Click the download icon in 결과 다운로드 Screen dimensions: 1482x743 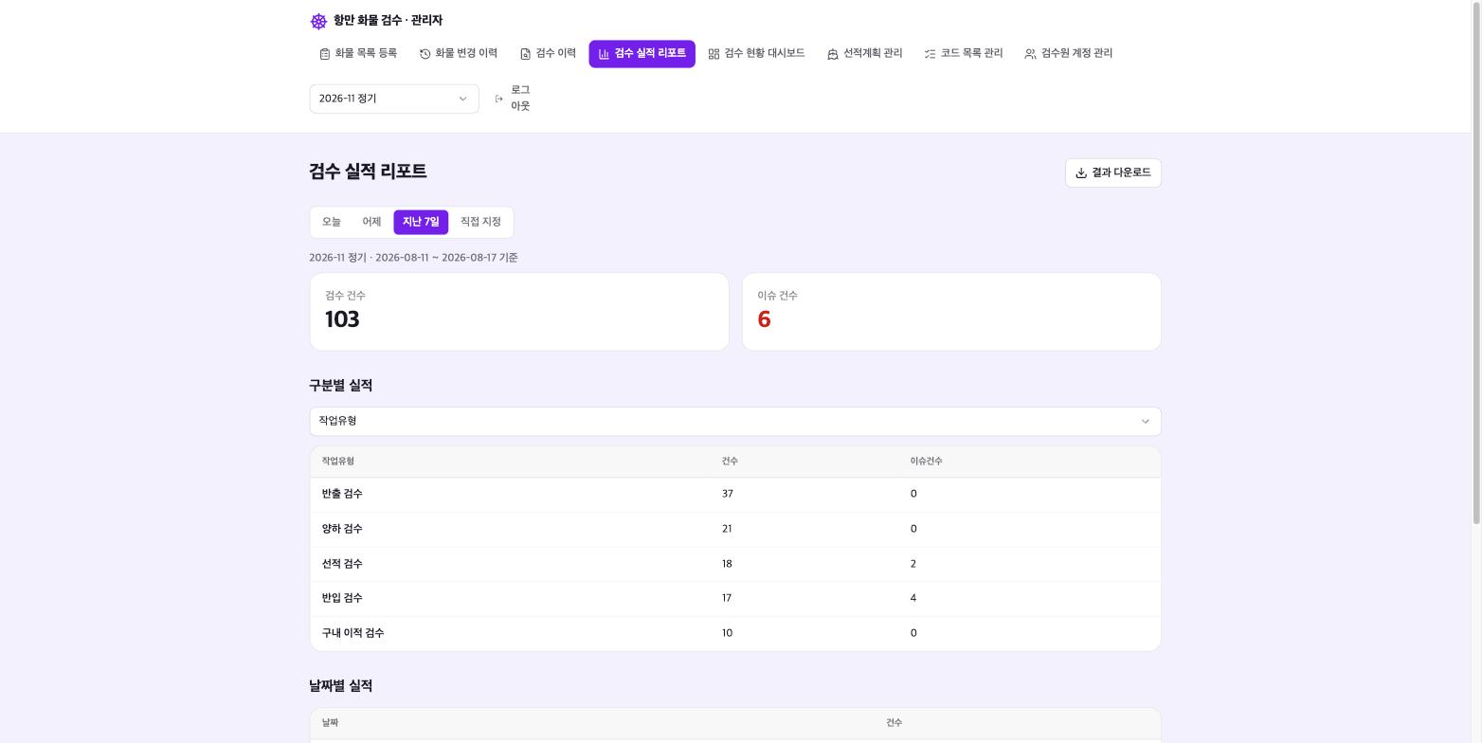(x=1081, y=173)
